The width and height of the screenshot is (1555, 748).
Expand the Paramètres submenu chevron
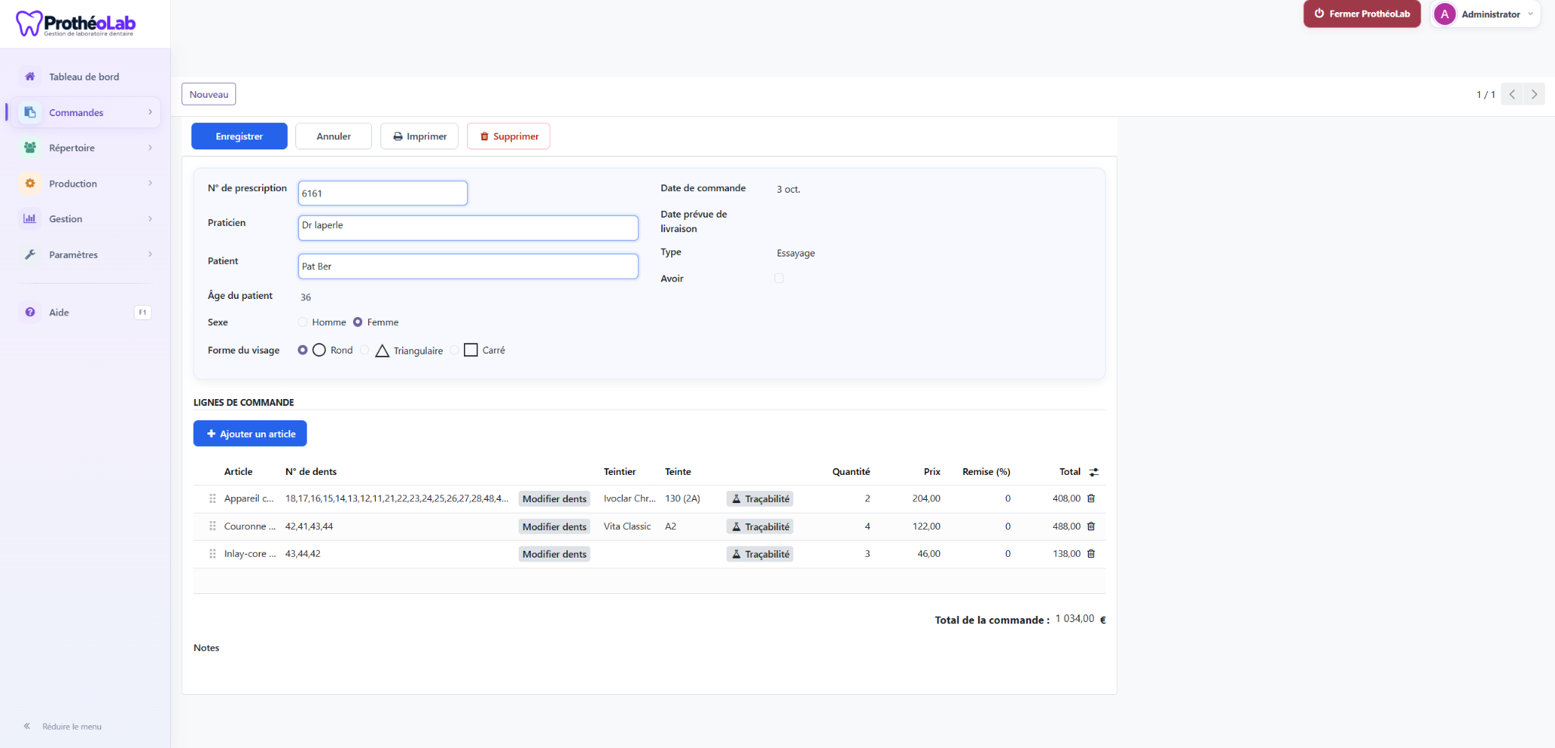(x=150, y=254)
